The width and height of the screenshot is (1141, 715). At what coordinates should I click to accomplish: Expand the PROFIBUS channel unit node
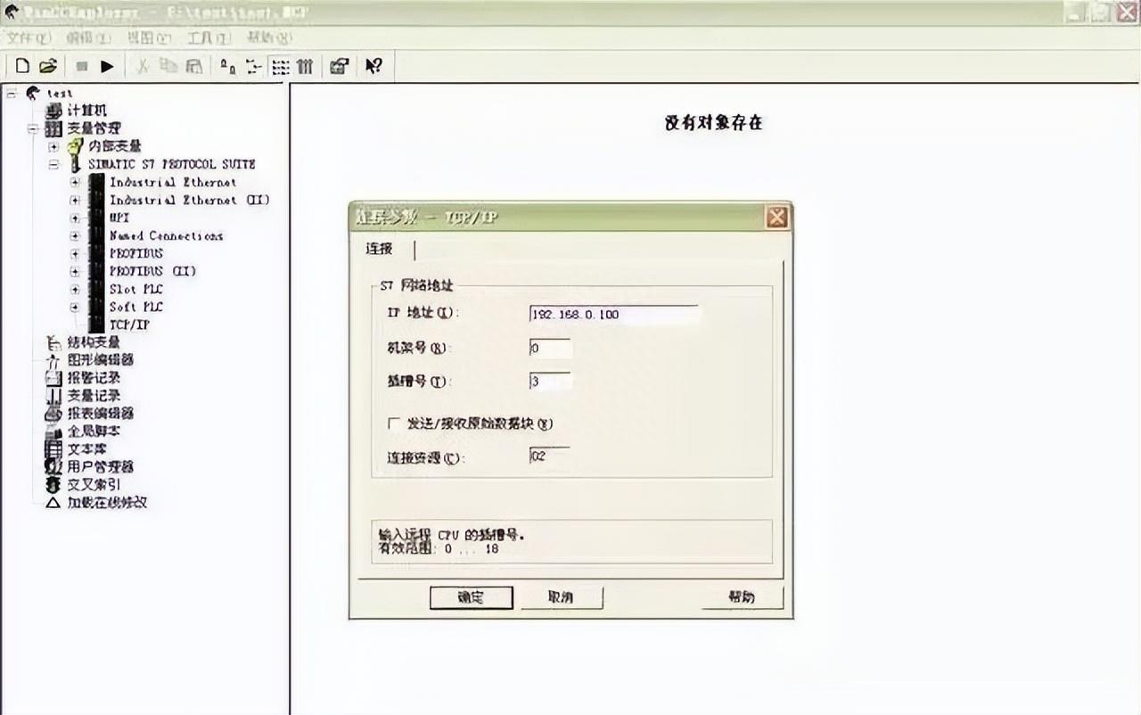(x=75, y=254)
